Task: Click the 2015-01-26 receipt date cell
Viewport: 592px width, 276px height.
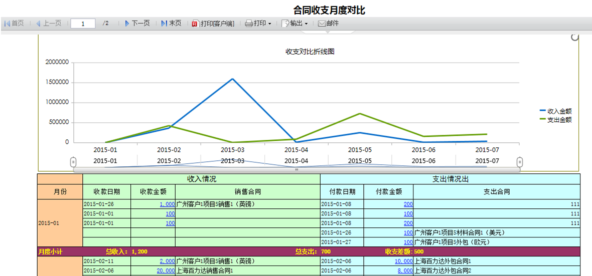Action: 106,204
